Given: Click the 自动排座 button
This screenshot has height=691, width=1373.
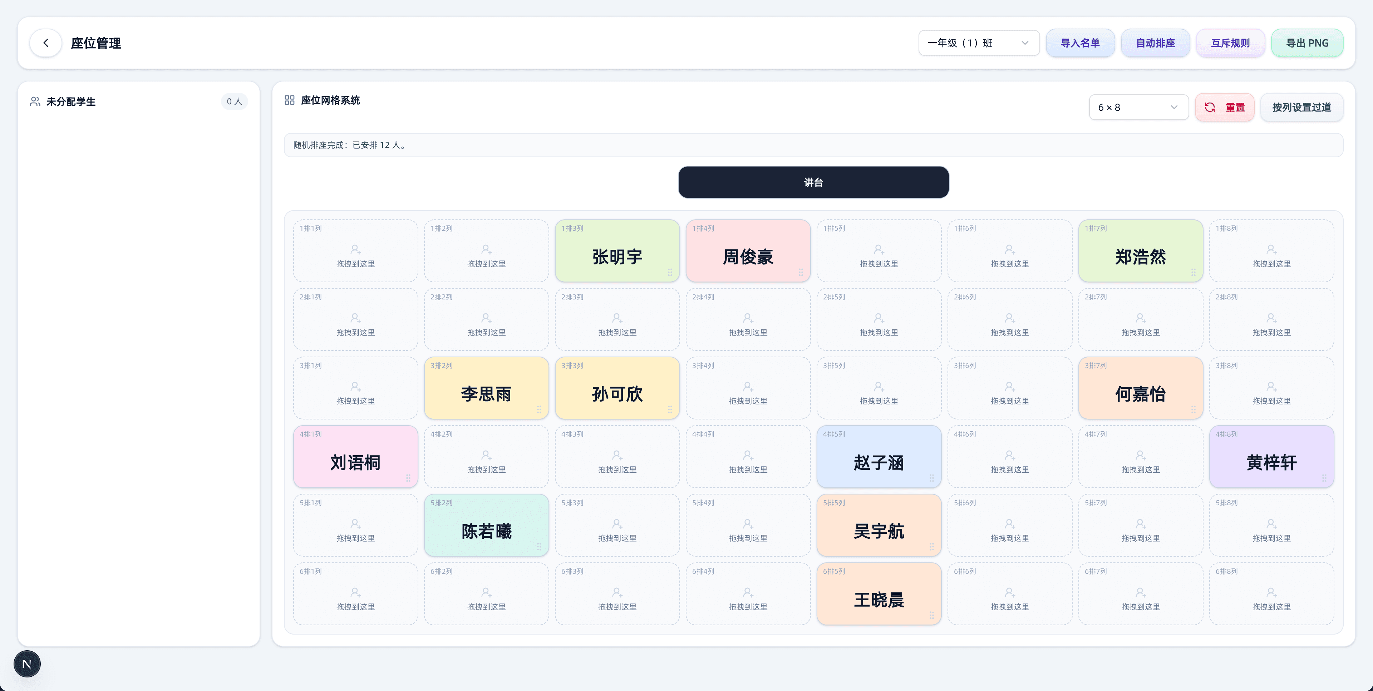Looking at the screenshot, I should pos(1156,43).
